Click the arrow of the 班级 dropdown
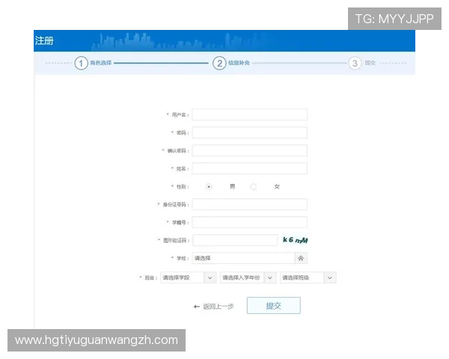 pyautogui.click(x=330, y=277)
